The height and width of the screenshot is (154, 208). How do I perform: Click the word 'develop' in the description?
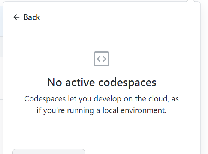108,99
